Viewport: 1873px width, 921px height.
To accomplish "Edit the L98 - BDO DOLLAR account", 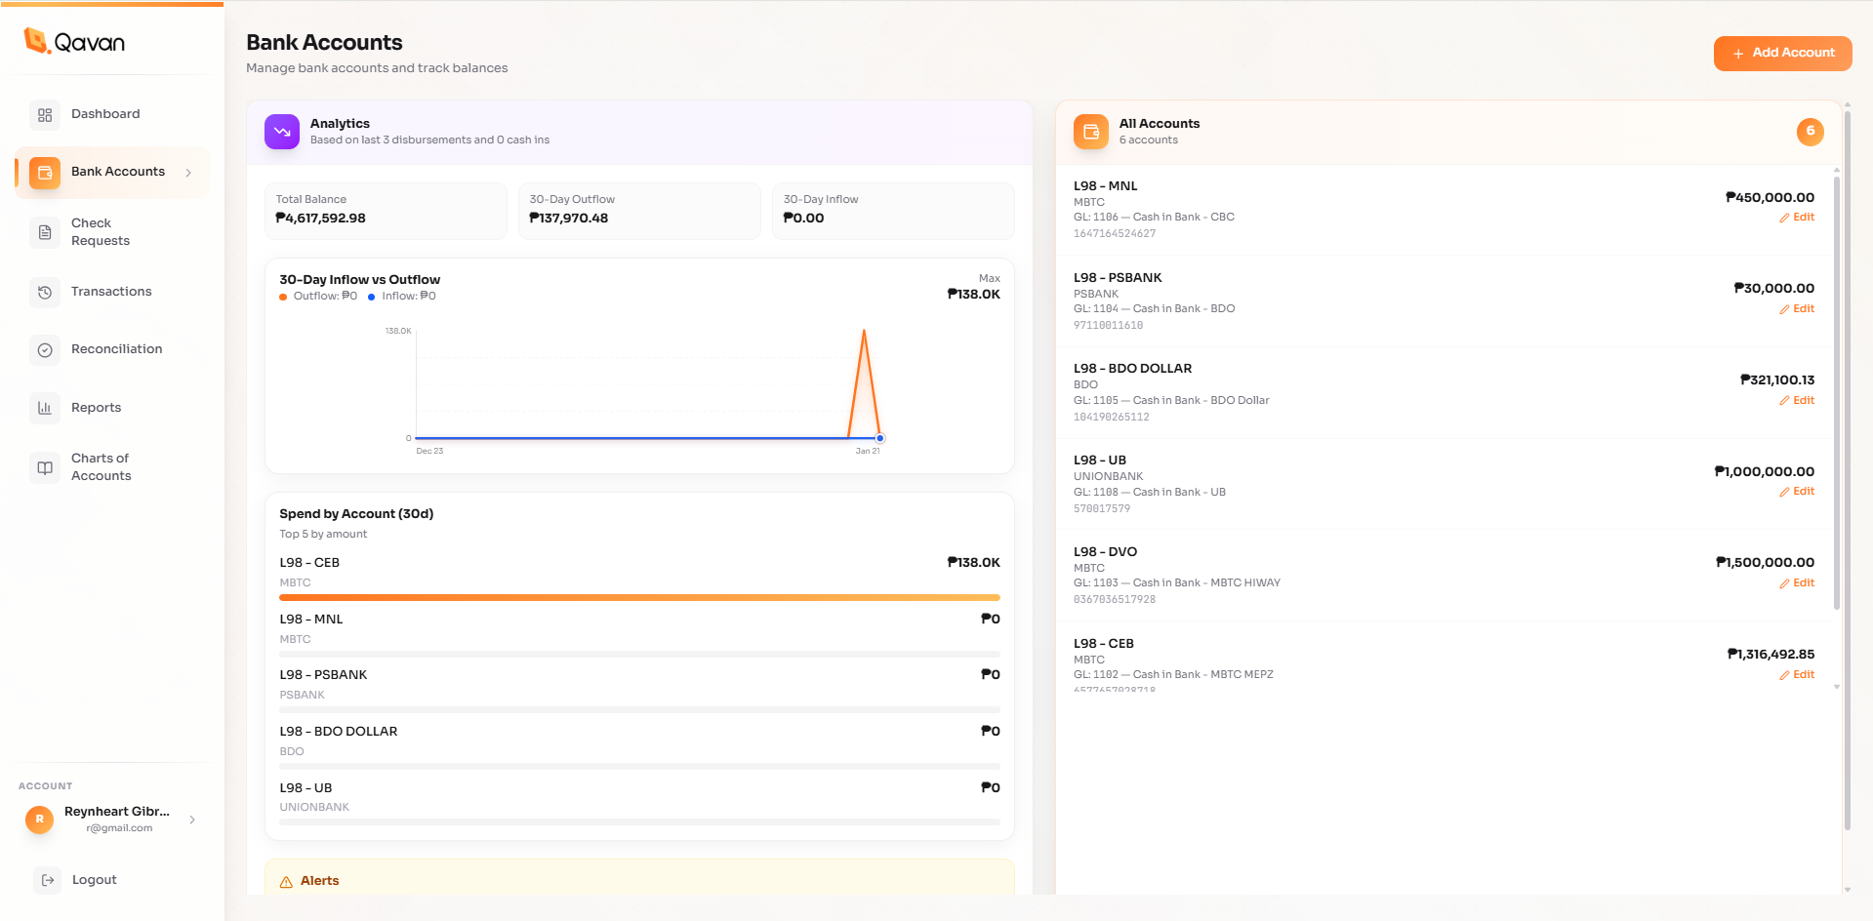I will (x=1797, y=401).
